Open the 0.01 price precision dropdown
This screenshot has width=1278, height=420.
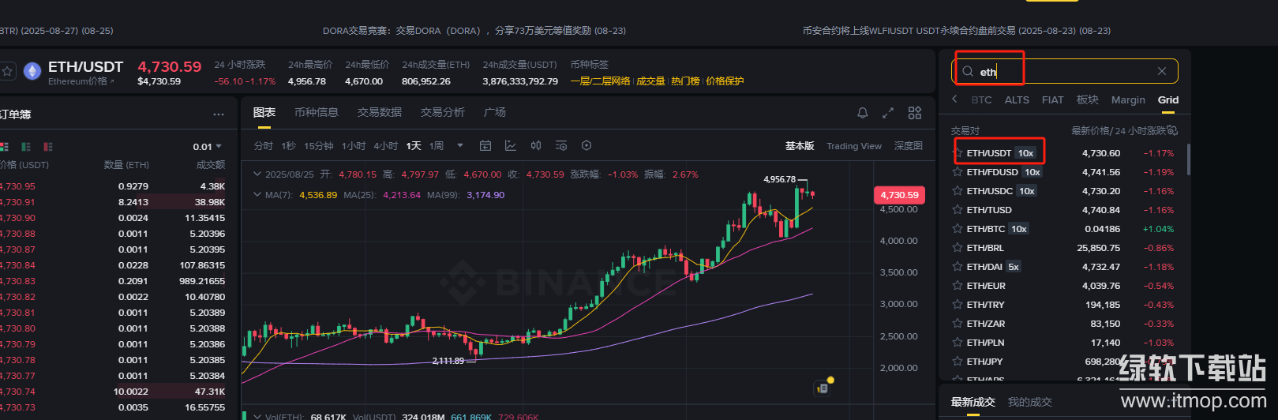pos(207,147)
